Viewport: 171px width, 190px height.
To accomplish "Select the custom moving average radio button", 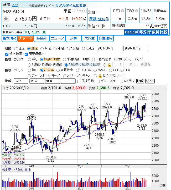I will (x=105, y=65).
